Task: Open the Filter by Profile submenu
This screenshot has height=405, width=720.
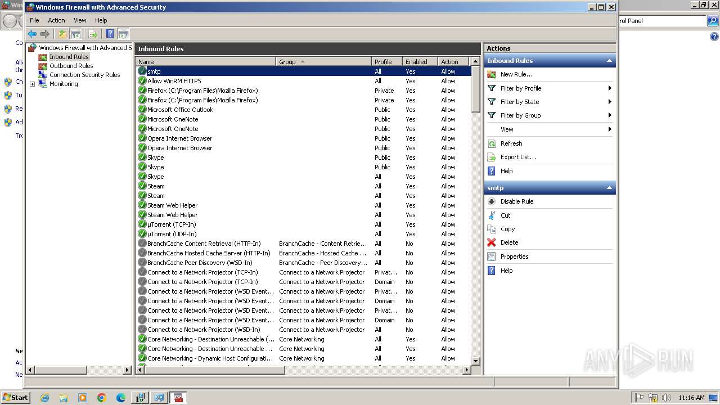Action: (x=550, y=88)
